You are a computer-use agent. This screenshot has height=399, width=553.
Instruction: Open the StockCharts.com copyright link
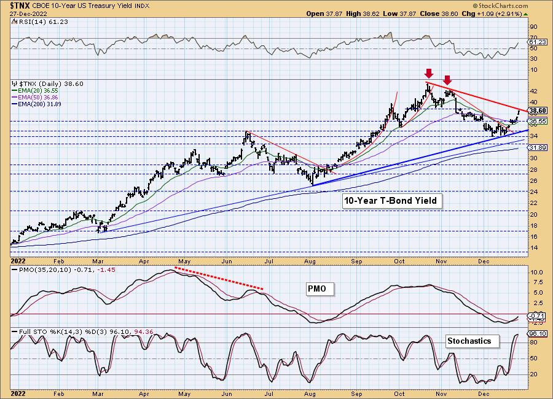click(500, 6)
